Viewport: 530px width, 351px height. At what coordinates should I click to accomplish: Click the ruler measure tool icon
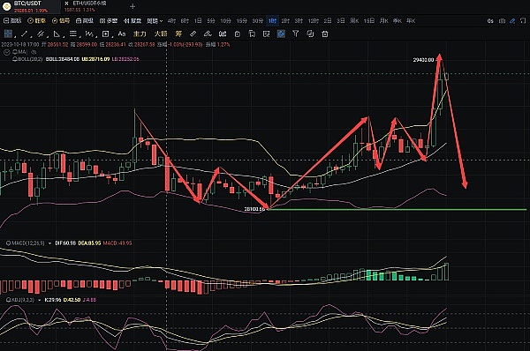[x=193, y=34]
